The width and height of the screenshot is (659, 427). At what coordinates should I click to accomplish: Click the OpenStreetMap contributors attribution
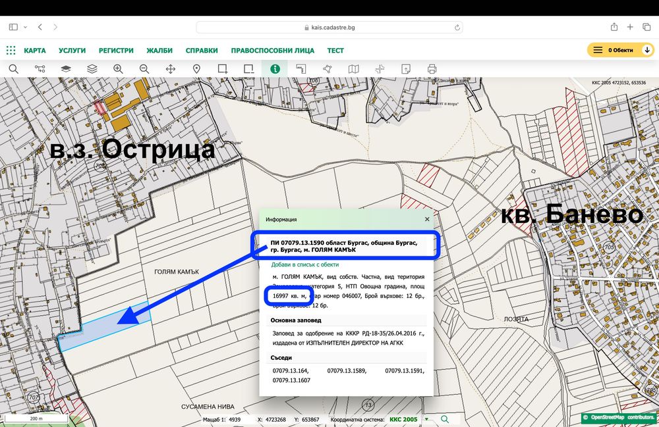[619, 417]
